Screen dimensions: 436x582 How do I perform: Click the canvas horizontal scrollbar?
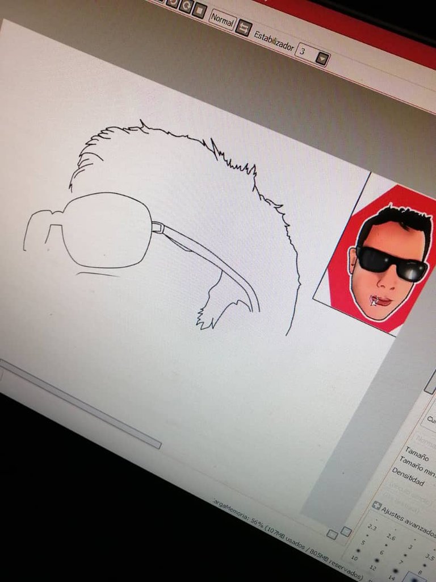[79, 404]
